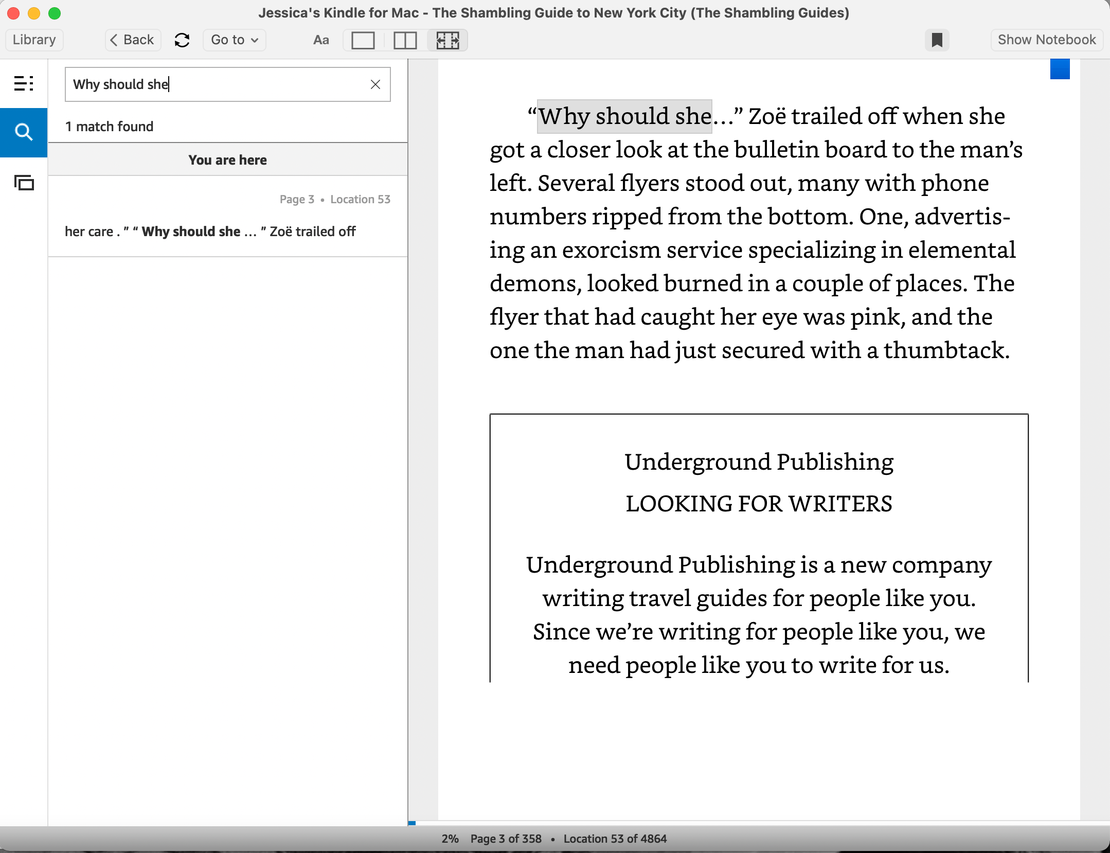Click Show Notebook button

point(1046,40)
